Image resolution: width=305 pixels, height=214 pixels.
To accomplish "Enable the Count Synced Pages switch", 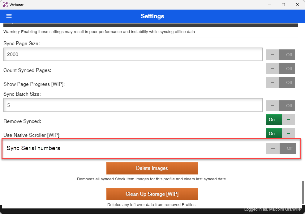I will 280,69.
